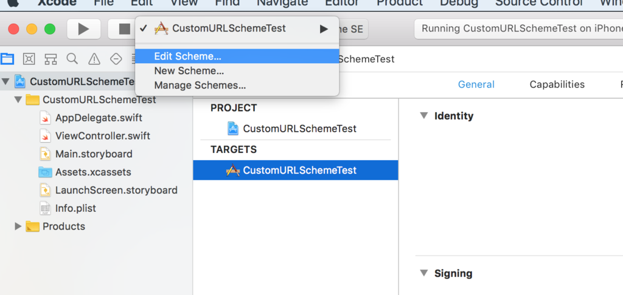The width and height of the screenshot is (623, 295).
Task: Choose Manage Schemes… from the popup
Action: coord(237,85)
